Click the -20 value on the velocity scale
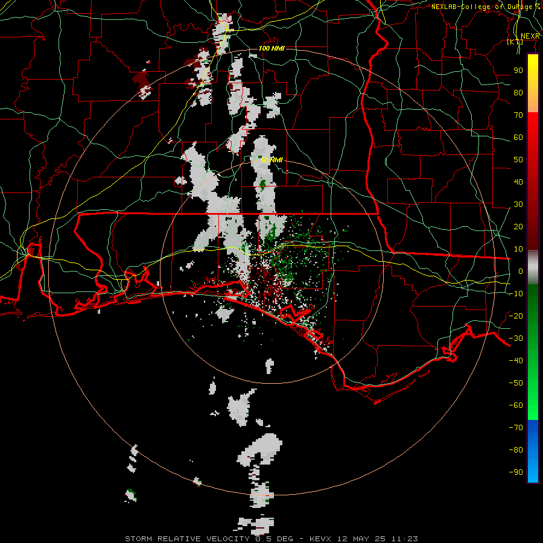Viewport: 543px width, 543px height. 516,316
